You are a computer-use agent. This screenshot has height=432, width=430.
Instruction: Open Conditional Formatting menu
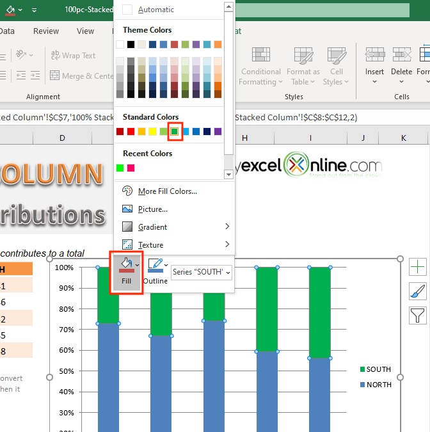[261, 66]
